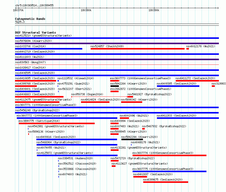Click the nsv6111603 (Wu2021) label
The width and height of the screenshot is (226, 192).
[x=30, y=57]
